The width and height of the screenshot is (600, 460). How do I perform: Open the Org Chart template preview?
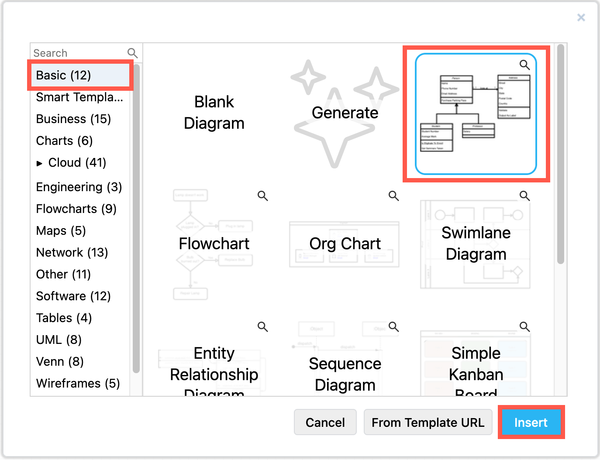coord(393,196)
